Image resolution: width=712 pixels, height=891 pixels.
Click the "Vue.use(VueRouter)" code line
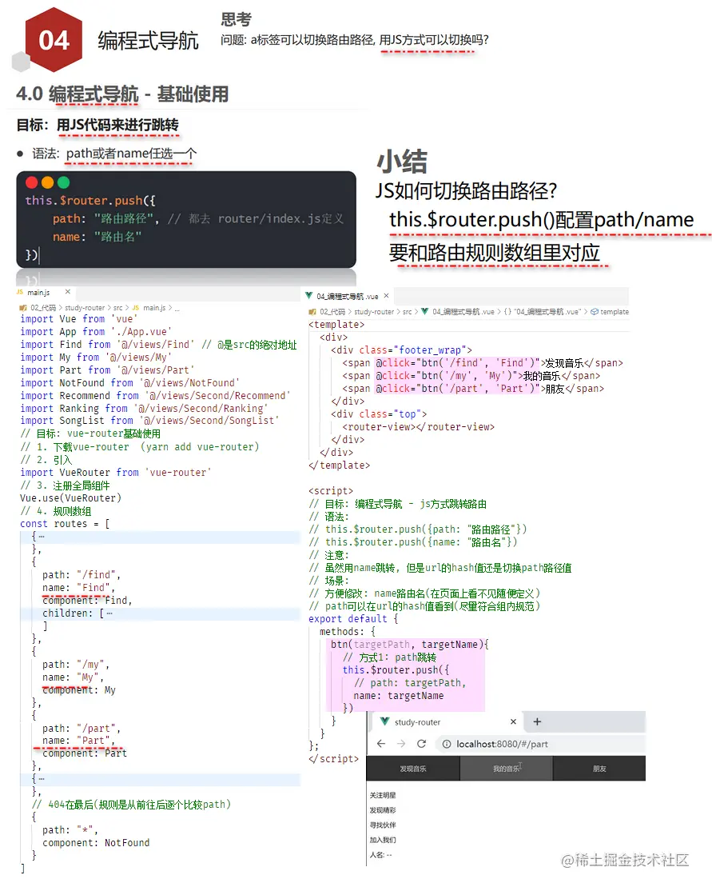(x=70, y=497)
